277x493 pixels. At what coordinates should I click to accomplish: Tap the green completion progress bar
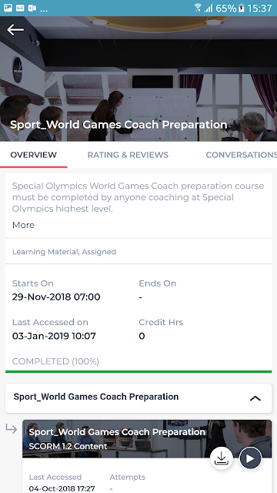click(x=138, y=371)
